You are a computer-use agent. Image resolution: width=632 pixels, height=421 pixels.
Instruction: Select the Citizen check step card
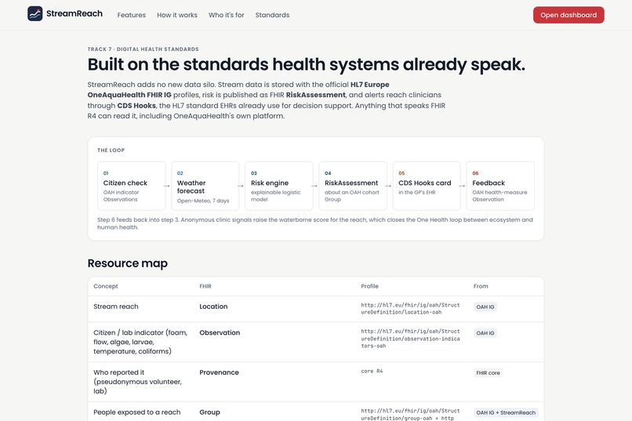pos(132,186)
